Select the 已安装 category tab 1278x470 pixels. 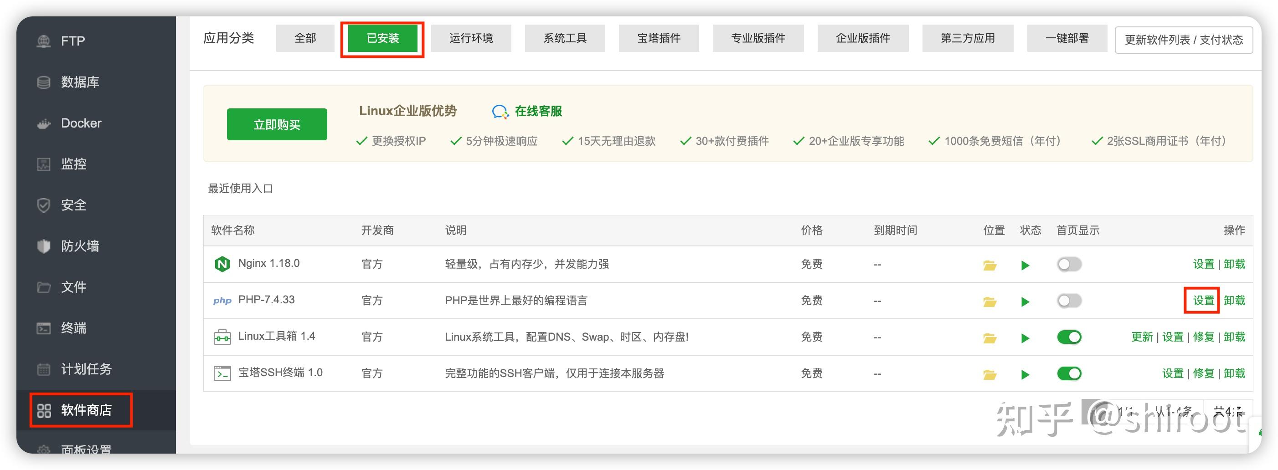tap(382, 38)
